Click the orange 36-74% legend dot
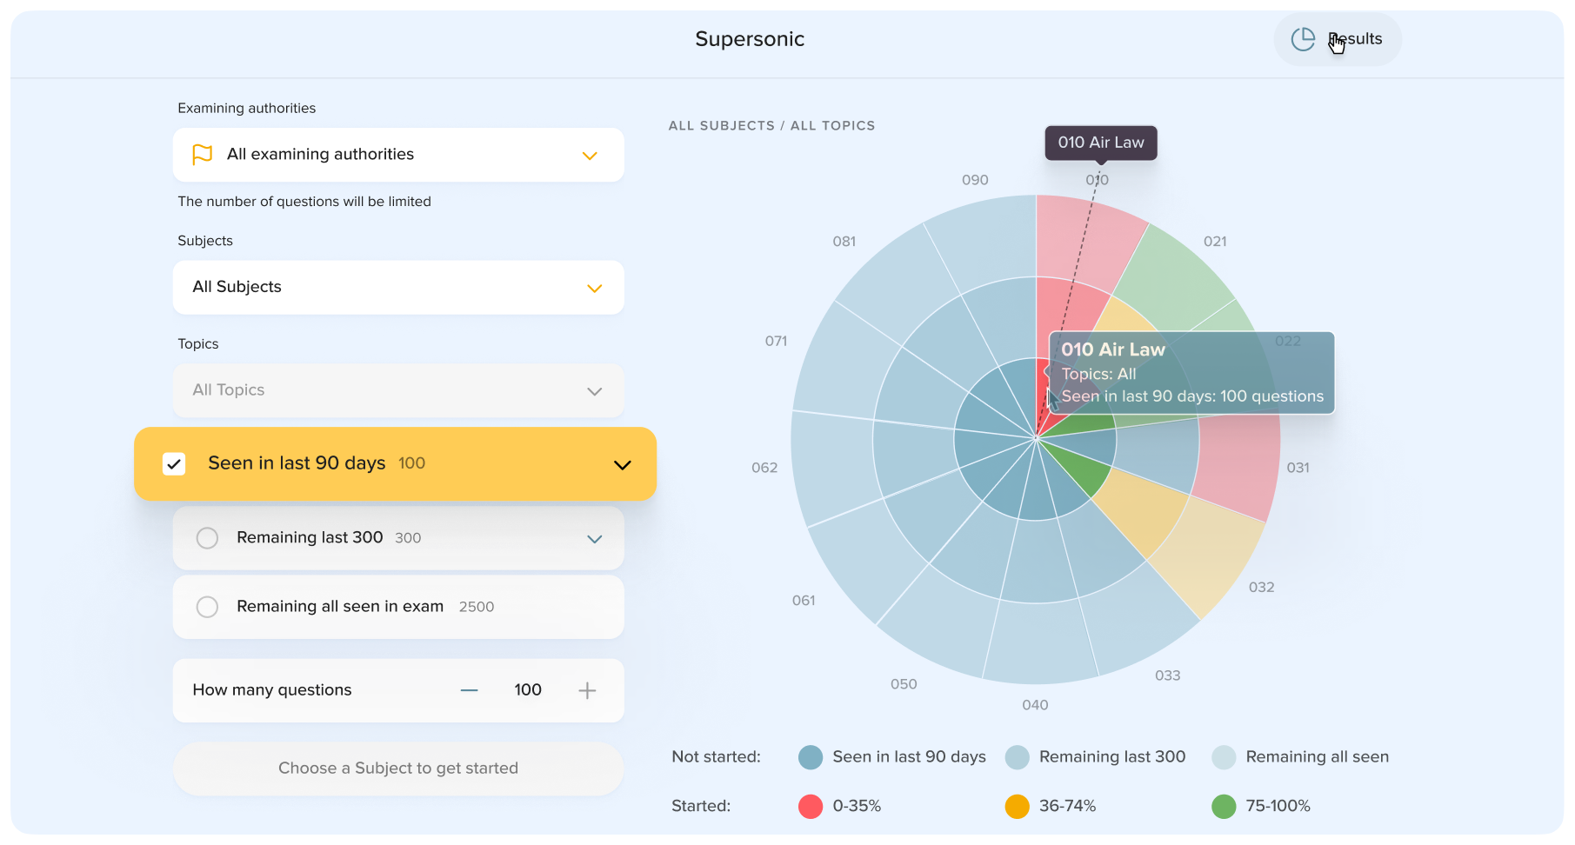 coord(1017,806)
